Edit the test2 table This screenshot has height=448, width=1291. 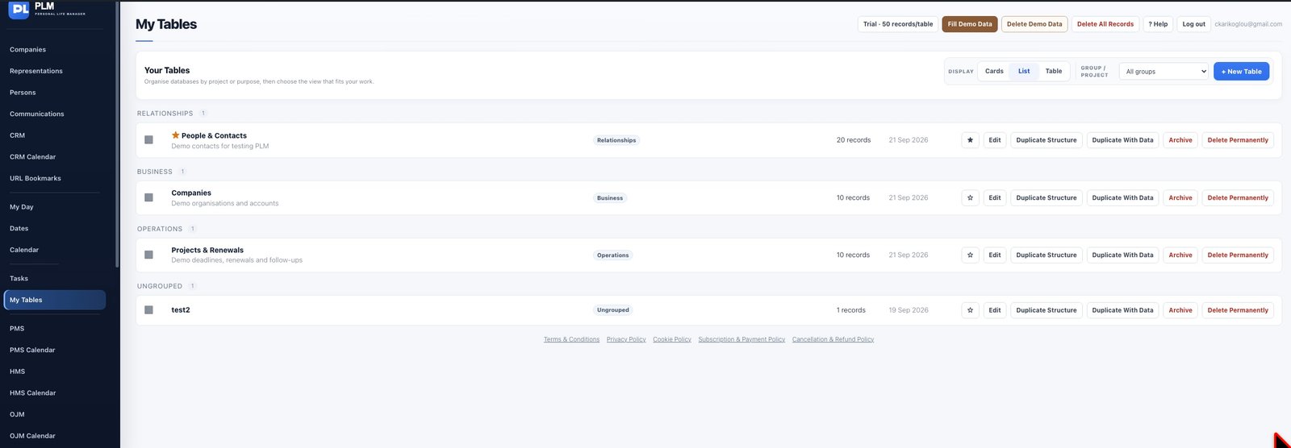point(995,310)
